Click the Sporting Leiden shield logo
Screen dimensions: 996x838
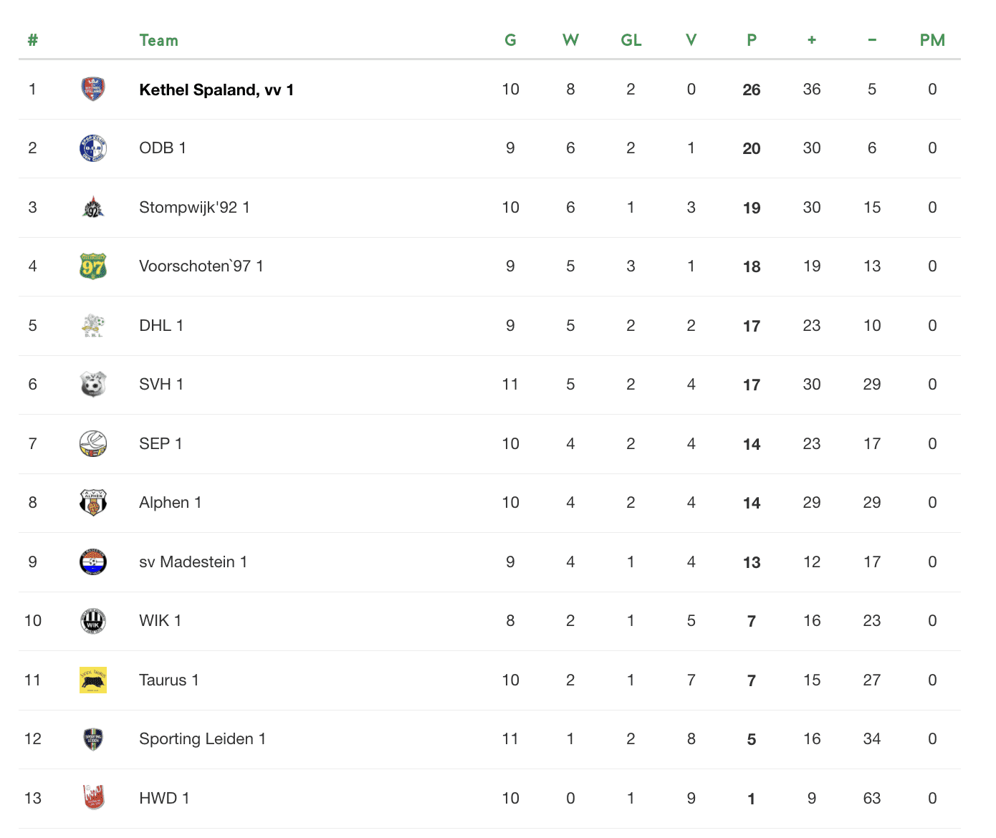click(x=93, y=739)
